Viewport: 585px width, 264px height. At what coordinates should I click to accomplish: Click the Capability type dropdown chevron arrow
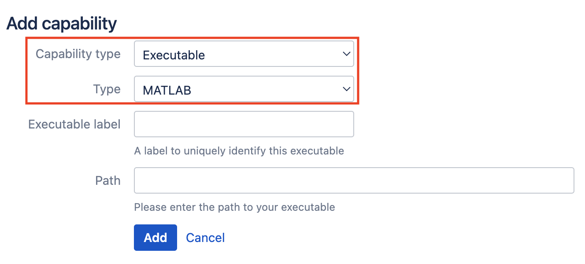345,54
